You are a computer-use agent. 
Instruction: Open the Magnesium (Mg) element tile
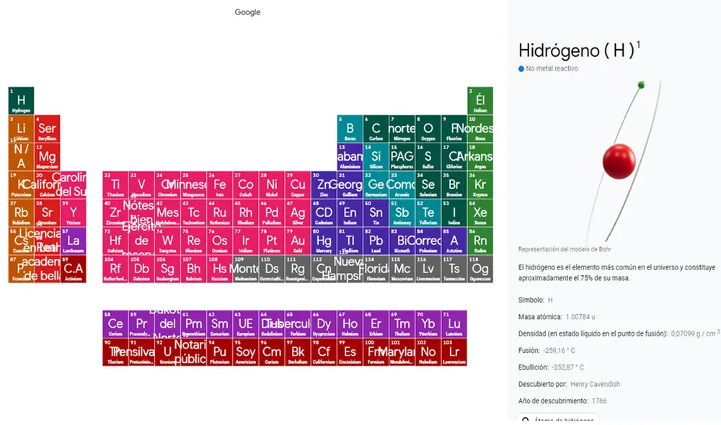pyautogui.click(x=47, y=157)
